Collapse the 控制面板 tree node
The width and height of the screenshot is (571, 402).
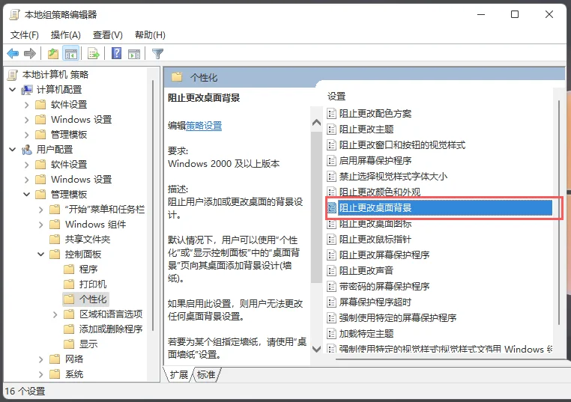pos(40,254)
